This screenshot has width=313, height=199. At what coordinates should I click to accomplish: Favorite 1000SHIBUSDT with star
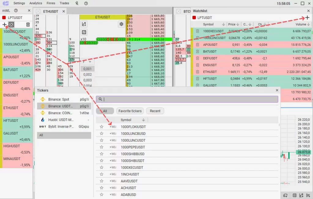point(101,161)
